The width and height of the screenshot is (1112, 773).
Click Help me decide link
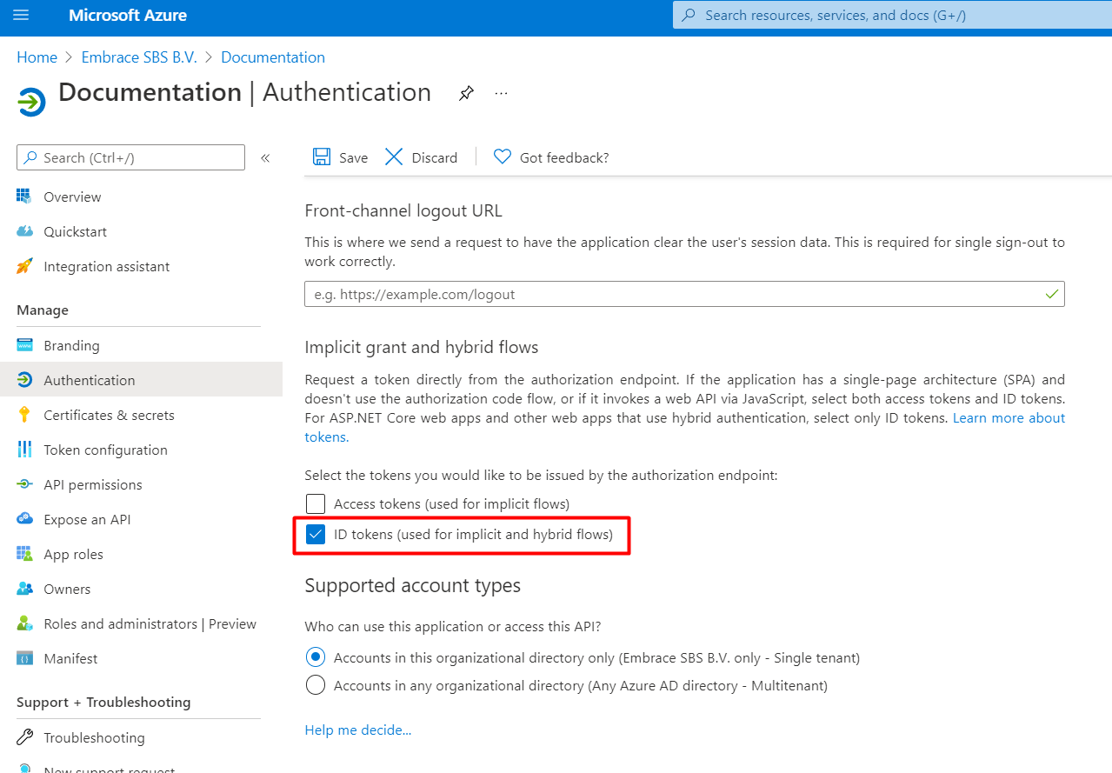tap(358, 730)
